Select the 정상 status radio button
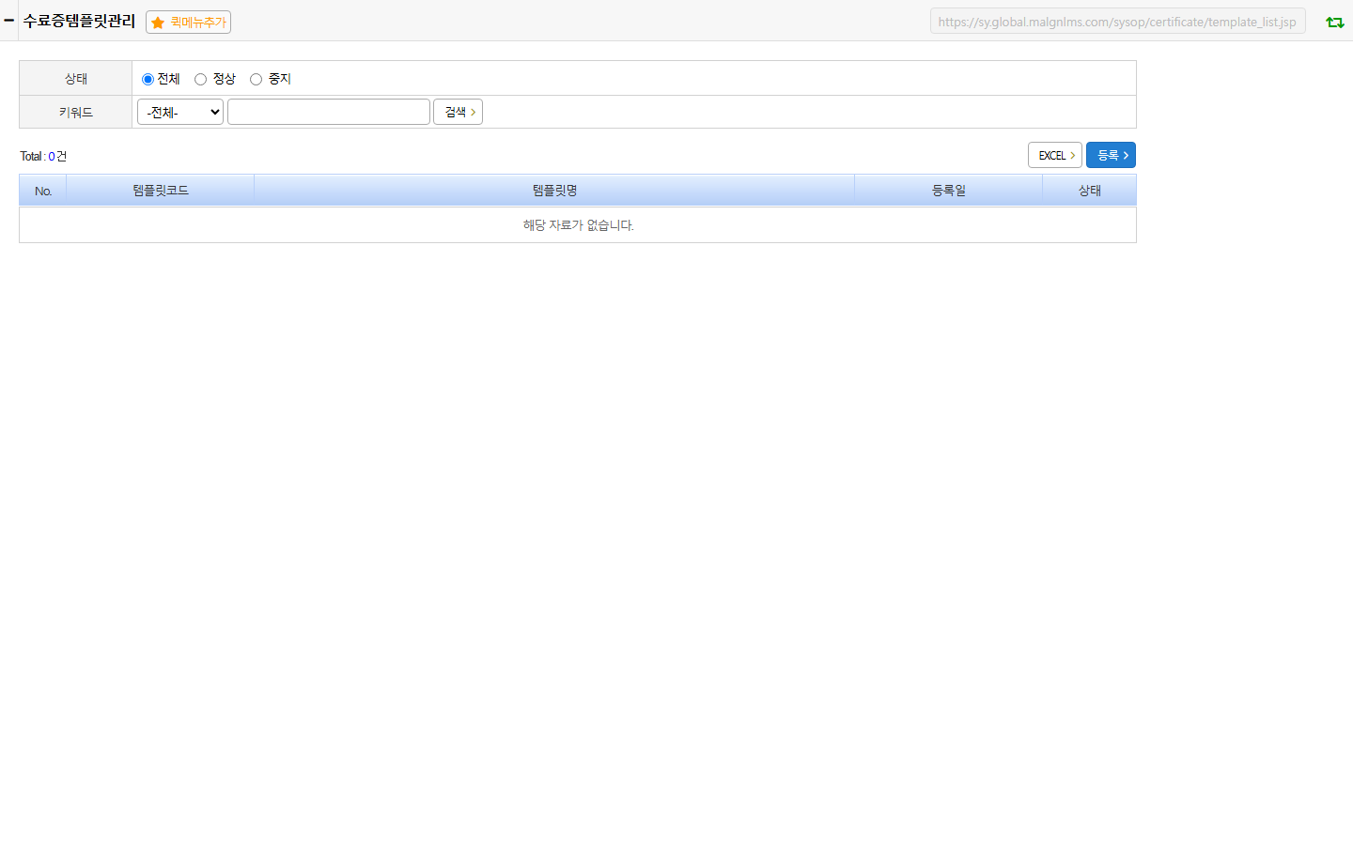Screen dimensions: 1353x845 coord(200,80)
